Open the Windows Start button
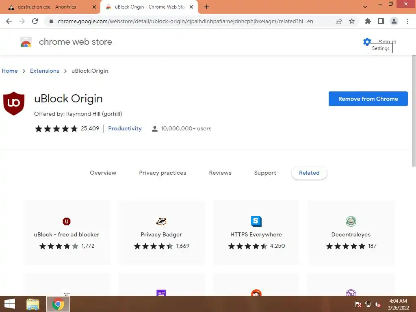The image size is (416, 312). click(x=10, y=304)
